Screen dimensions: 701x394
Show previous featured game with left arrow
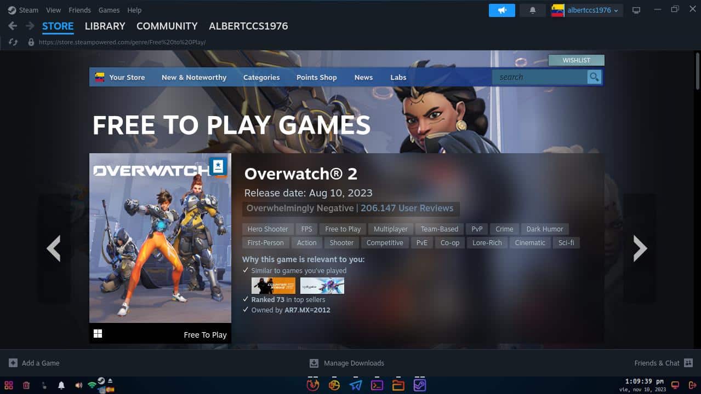(54, 248)
